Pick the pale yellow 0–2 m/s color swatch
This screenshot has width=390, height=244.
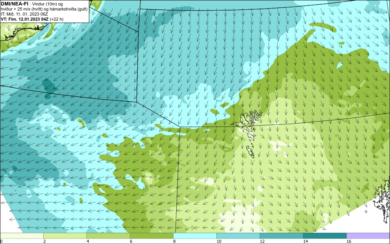click(22, 235)
